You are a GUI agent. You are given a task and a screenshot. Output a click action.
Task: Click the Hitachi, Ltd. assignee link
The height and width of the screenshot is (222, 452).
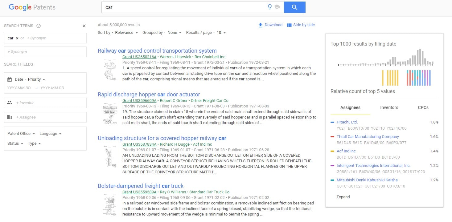(x=347, y=122)
